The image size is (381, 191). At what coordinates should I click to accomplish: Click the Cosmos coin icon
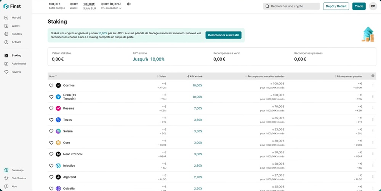point(58,86)
